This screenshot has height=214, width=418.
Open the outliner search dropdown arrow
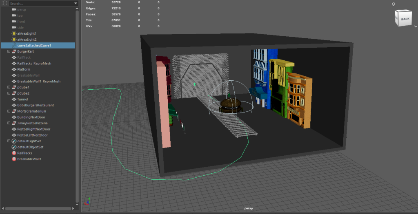pos(76,3)
